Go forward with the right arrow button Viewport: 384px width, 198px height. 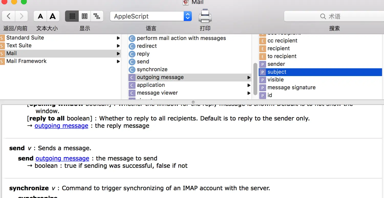pyautogui.click(x=22, y=16)
